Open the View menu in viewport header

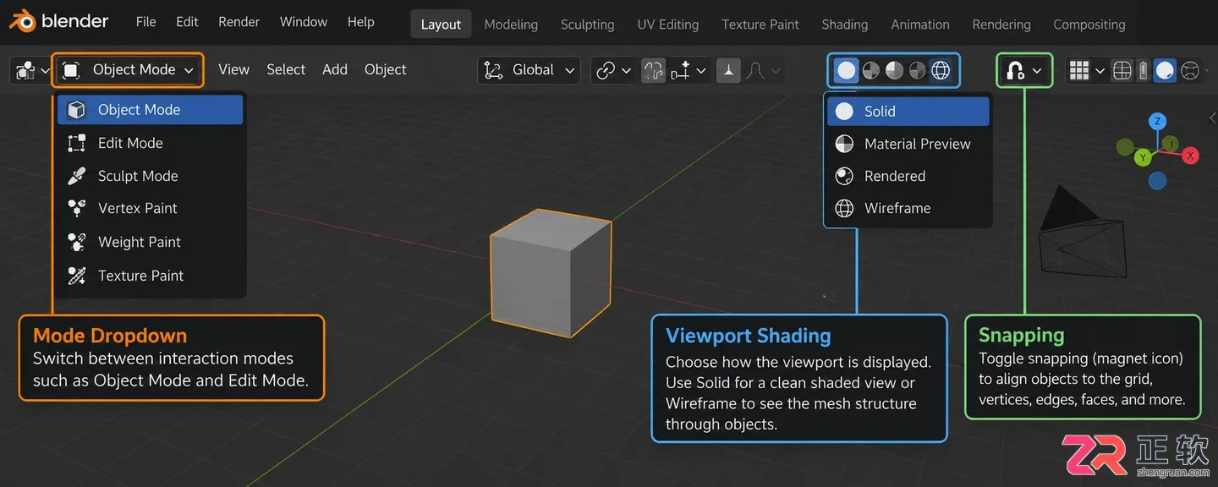[x=233, y=69]
